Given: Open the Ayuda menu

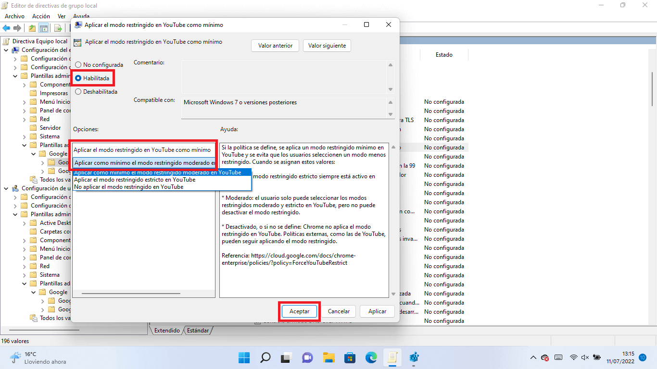Looking at the screenshot, I should tap(82, 16).
